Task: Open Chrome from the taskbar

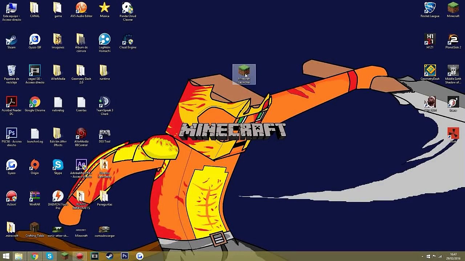Action: 35,256
